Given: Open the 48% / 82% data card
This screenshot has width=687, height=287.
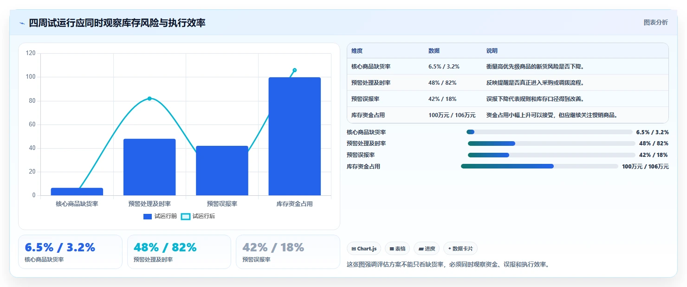Looking at the screenshot, I should (179, 252).
